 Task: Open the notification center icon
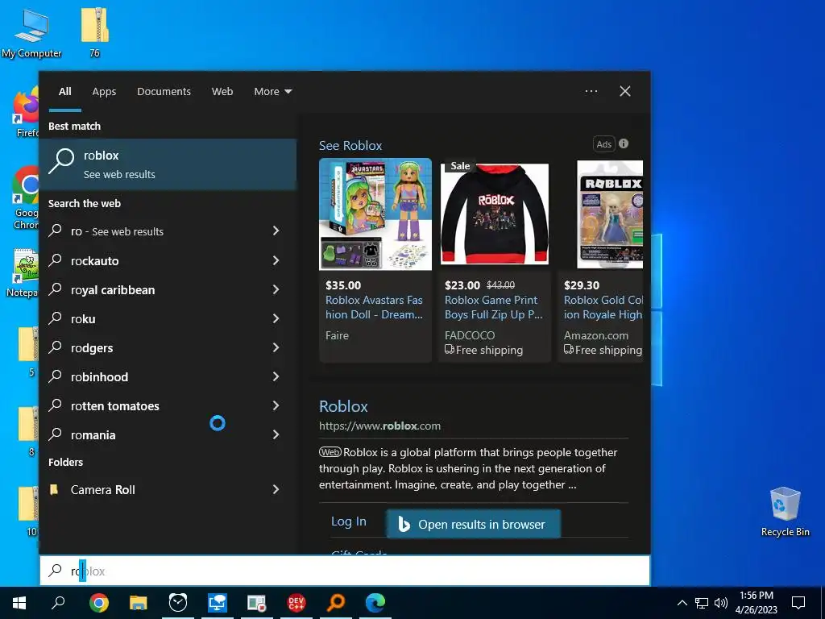pyautogui.click(x=798, y=603)
